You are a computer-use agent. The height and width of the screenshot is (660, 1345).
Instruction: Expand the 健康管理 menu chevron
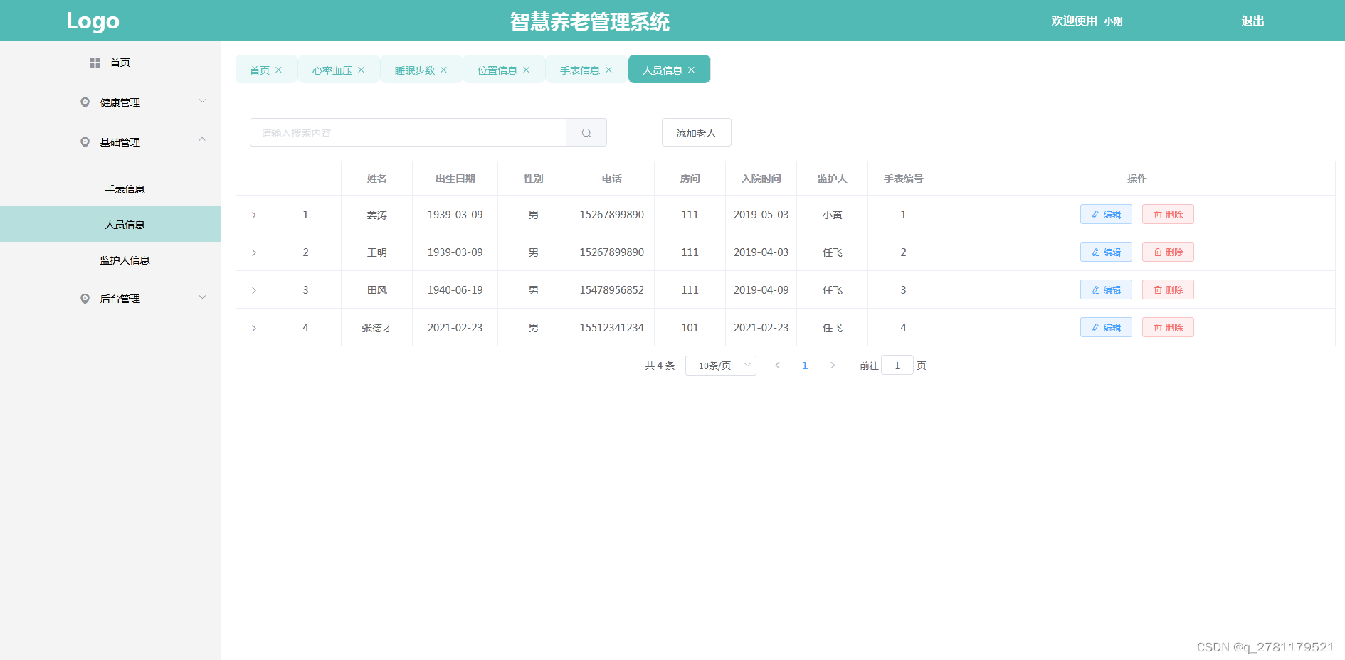[202, 101]
